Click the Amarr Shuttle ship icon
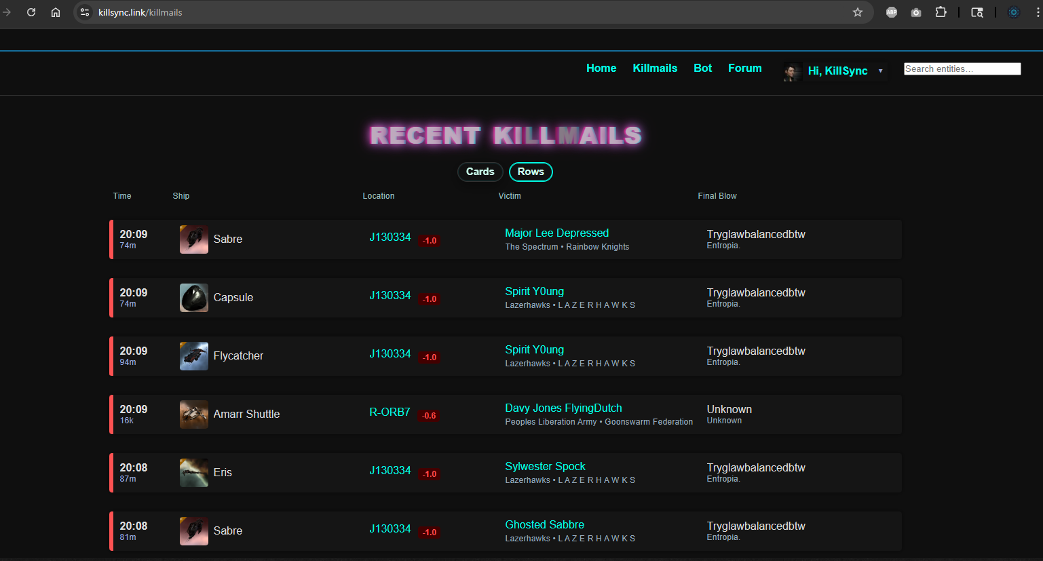1043x561 pixels. 193,414
